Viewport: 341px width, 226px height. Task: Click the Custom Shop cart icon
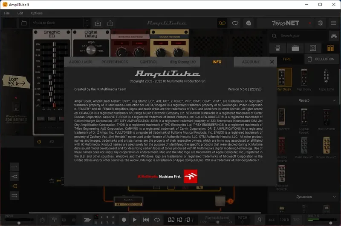coord(334,36)
